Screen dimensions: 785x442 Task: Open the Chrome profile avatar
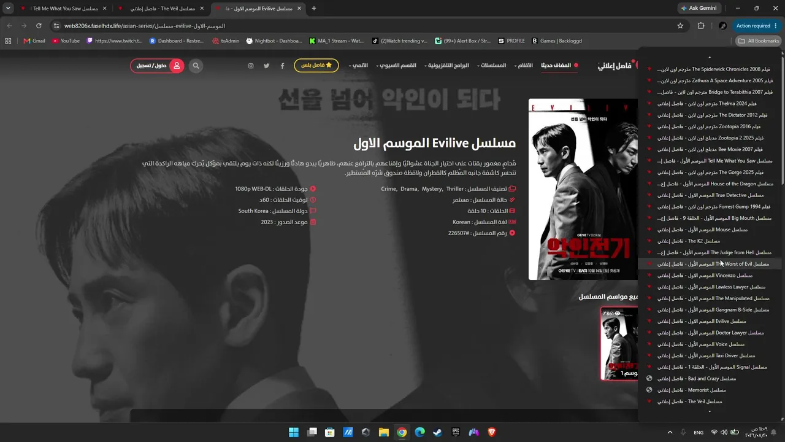point(722,26)
